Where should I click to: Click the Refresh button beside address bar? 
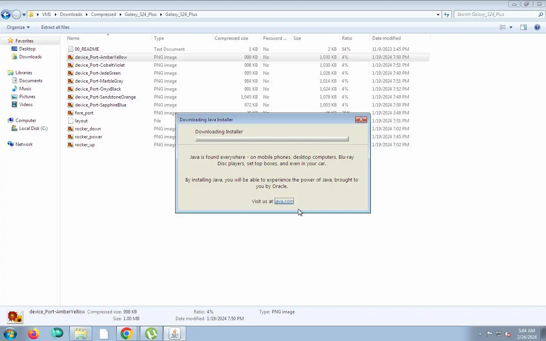click(x=447, y=14)
